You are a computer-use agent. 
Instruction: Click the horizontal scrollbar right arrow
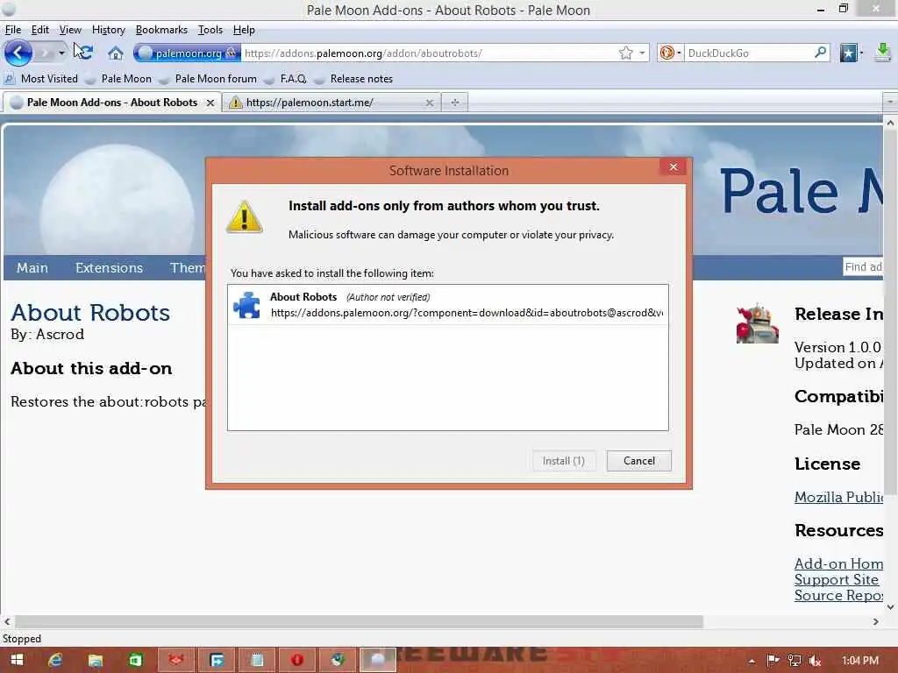876,621
